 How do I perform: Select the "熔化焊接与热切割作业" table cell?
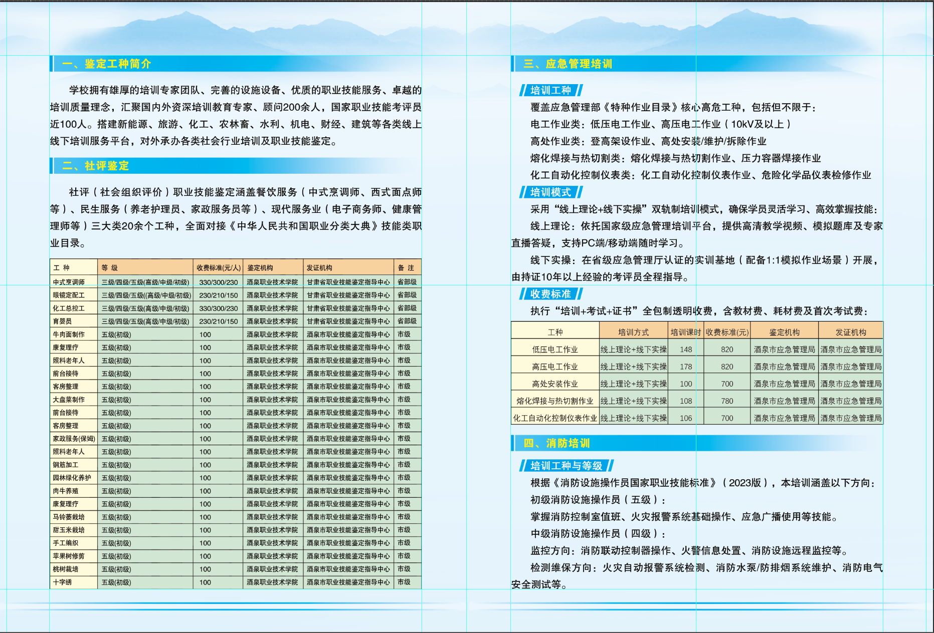(x=555, y=401)
